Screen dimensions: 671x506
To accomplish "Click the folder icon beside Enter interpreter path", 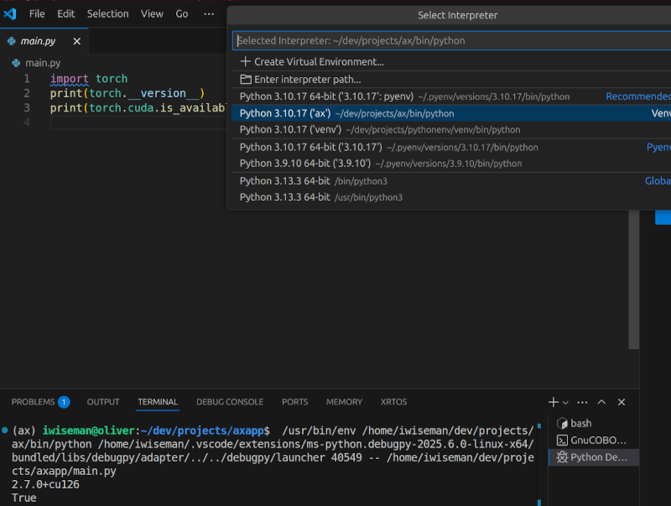I will click(246, 80).
